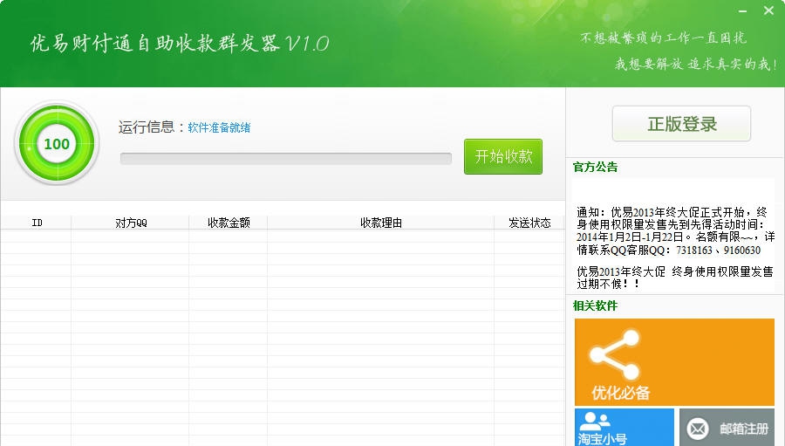Click the 收款金额 column header

(229, 223)
